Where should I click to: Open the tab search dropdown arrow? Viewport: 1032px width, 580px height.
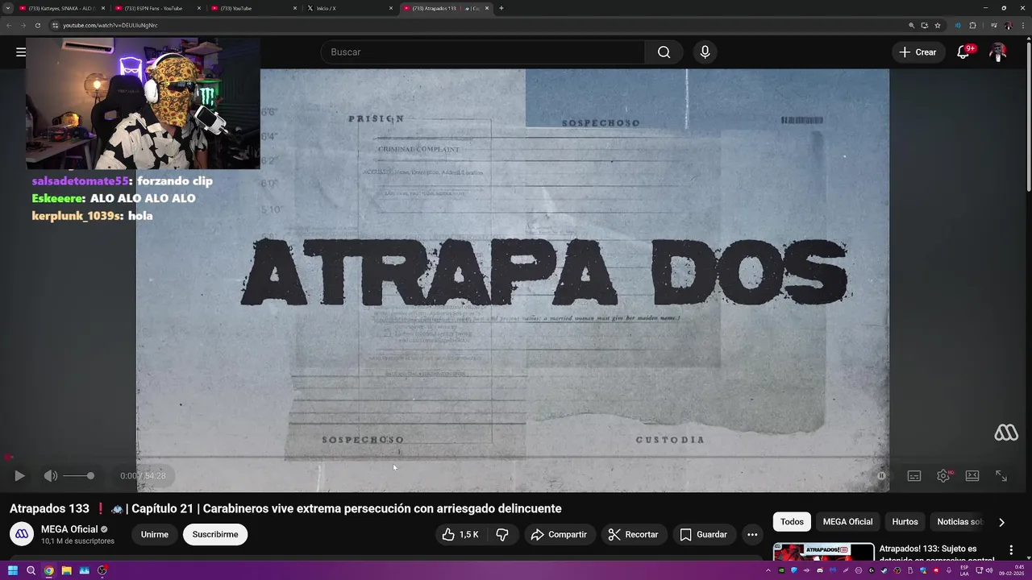pos(8,8)
